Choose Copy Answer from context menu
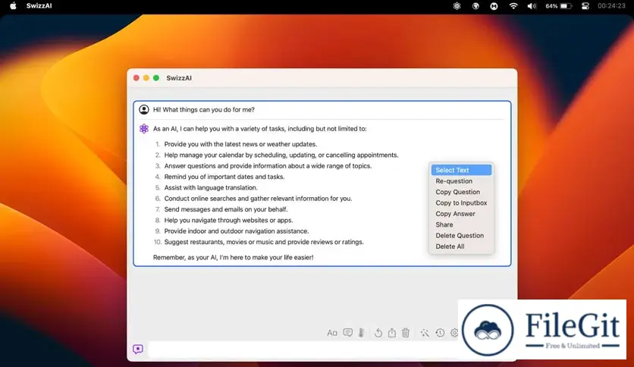Viewport: 634px width, 367px height. coord(461,214)
